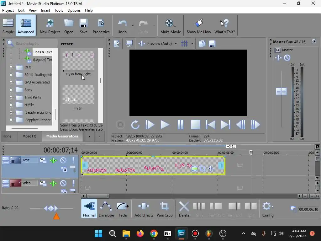321x241 pixels.
Task: Jump to project start
Action: [x=210, y=125]
